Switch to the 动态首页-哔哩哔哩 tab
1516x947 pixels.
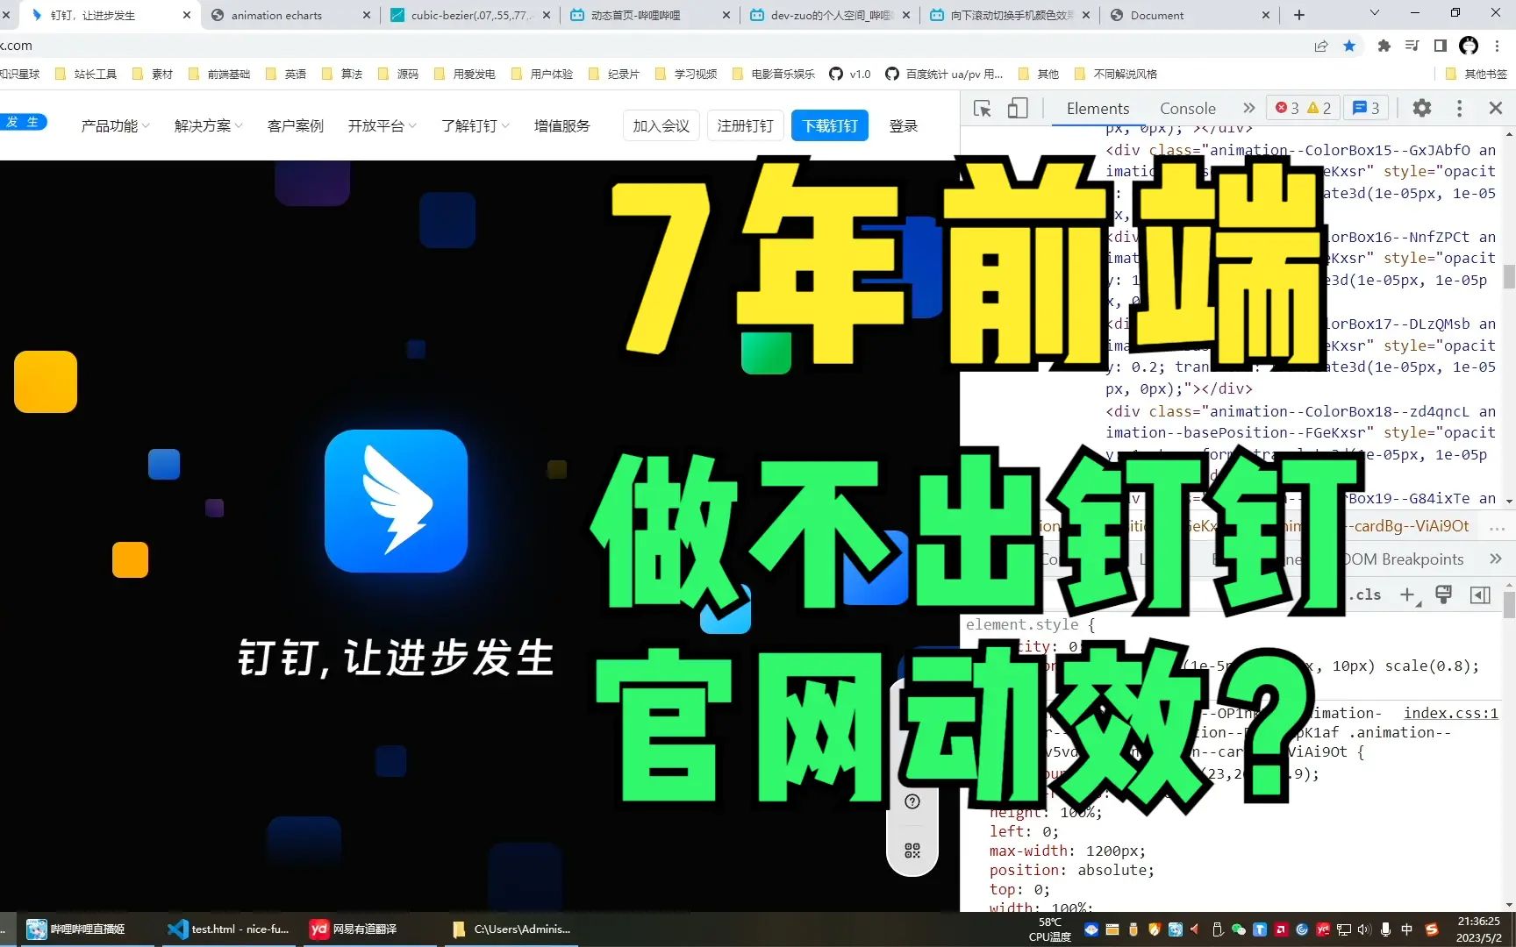tap(651, 15)
